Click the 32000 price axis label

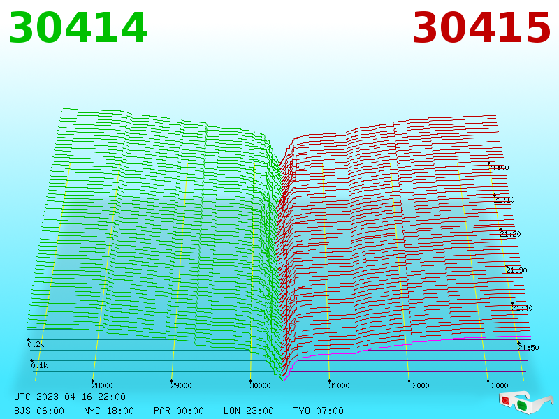(x=419, y=385)
